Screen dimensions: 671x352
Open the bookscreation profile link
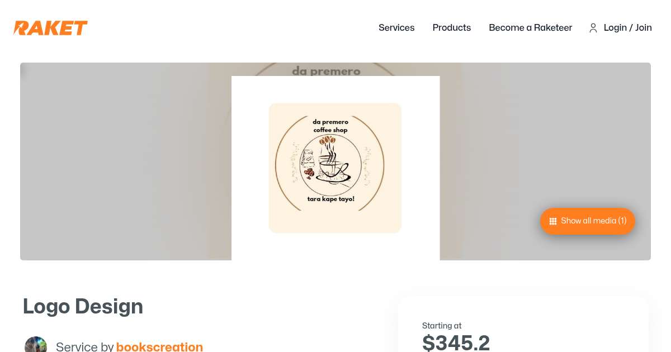tap(159, 346)
